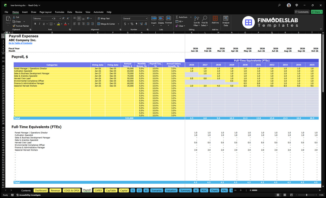Image resolution: width=326 pixels, height=198 pixels.
Task: Cut the selection with the scissors icon
Action: coord(14,17)
